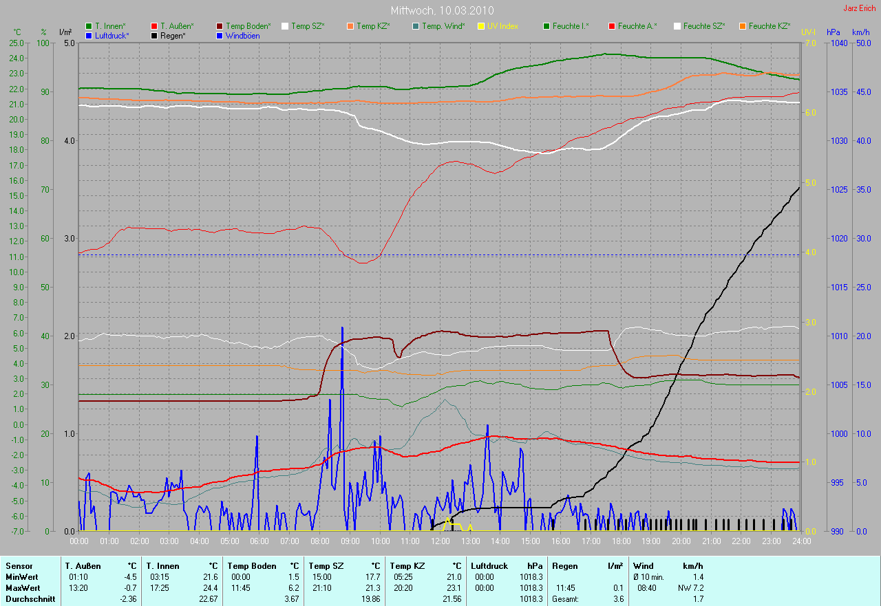Click the Wind column header in table

(x=644, y=566)
